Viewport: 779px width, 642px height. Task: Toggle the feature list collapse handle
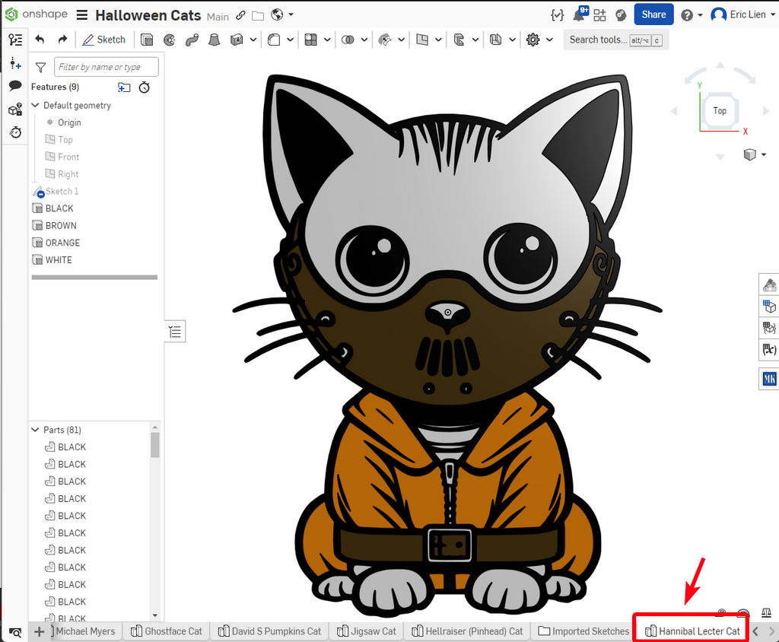coord(175,332)
